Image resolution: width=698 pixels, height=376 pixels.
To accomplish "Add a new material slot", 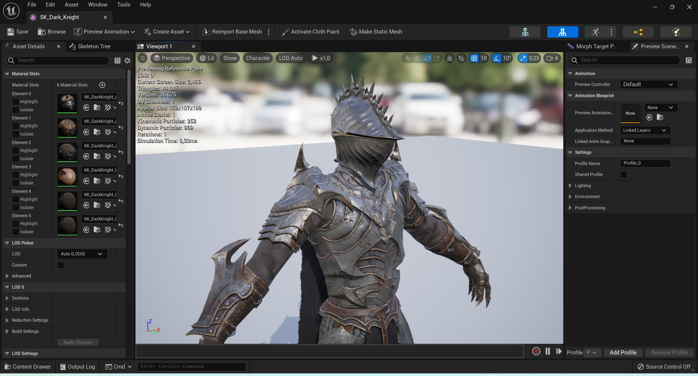I will 102,85.
